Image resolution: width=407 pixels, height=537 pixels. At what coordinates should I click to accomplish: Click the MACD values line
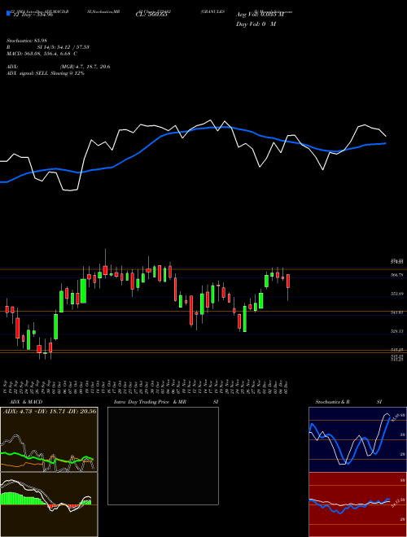pos(42,54)
